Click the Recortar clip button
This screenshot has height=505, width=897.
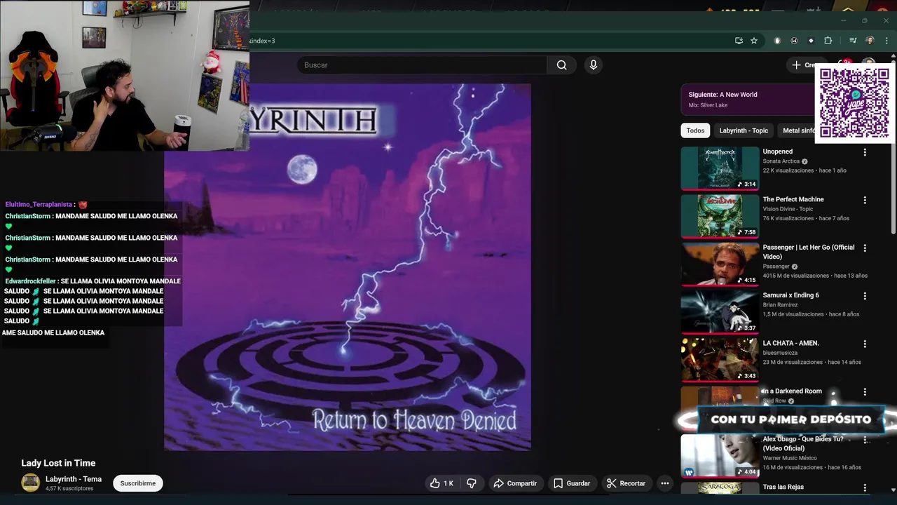coord(626,483)
